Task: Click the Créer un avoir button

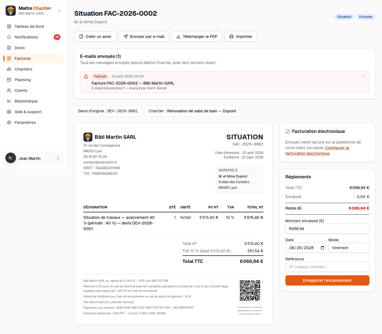Action: (95, 37)
